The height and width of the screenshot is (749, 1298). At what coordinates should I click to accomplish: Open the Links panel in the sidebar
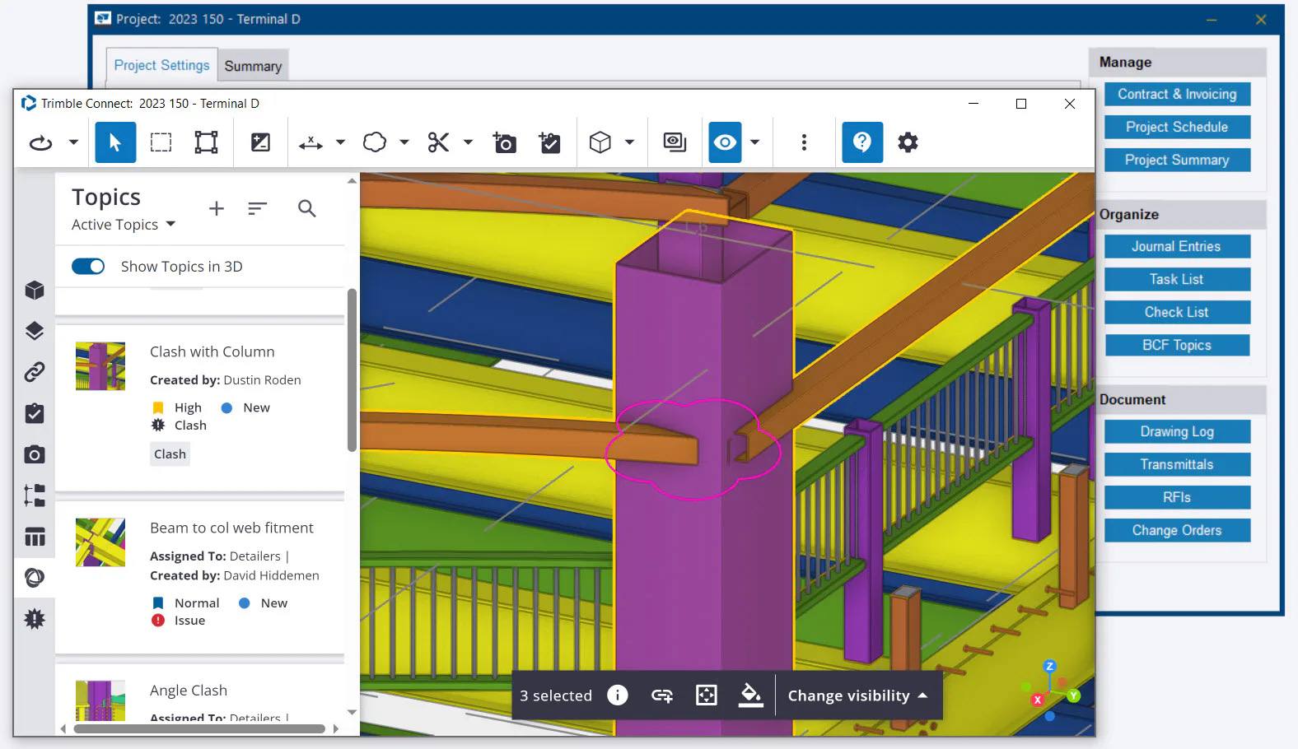click(x=35, y=372)
